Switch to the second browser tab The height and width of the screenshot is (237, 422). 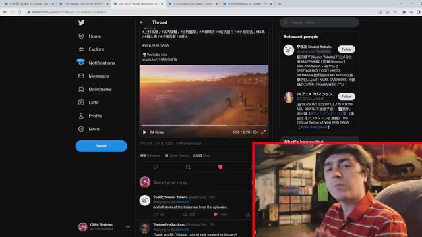click(x=83, y=4)
